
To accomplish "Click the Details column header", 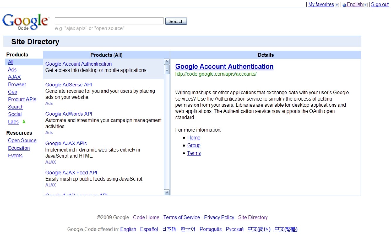I will coord(266,55).
